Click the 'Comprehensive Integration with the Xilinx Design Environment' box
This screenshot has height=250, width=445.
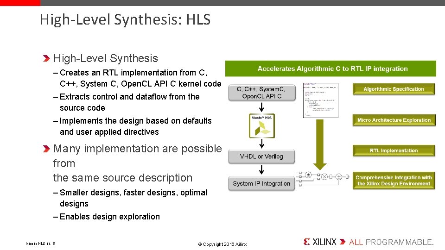(394, 181)
